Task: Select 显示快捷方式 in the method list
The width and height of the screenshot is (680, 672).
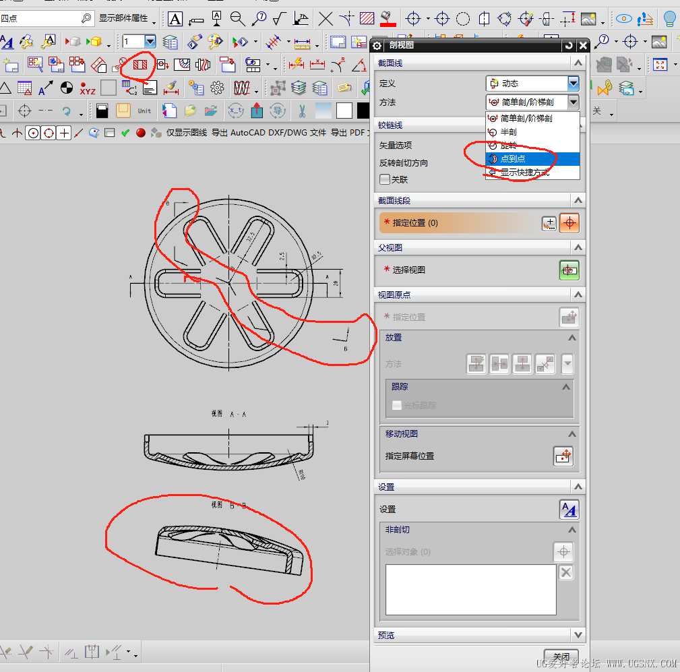Action: [x=532, y=173]
